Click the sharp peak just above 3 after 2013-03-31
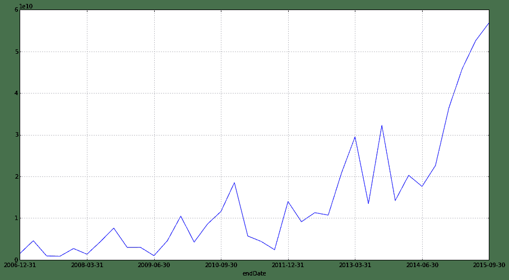The height and width of the screenshot is (280, 509). [x=382, y=125]
